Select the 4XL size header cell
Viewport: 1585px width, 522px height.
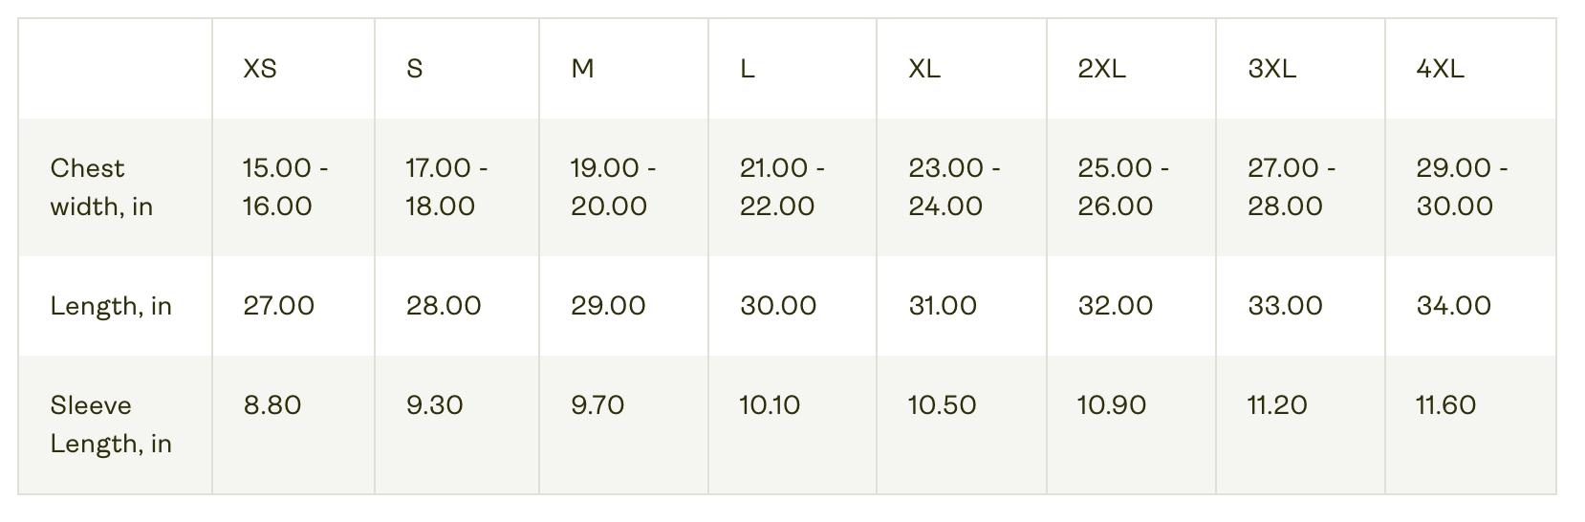1441,69
